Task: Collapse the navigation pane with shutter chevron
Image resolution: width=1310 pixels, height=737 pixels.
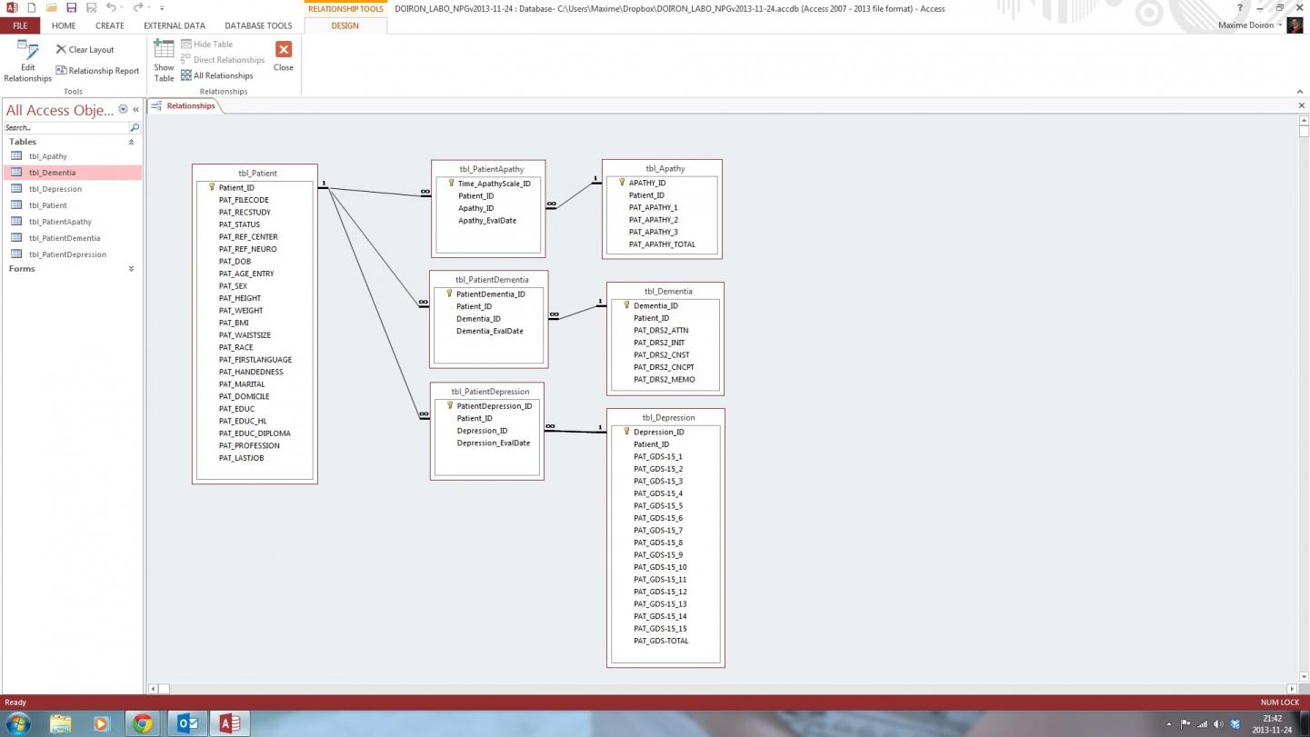Action: coord(136,110)
